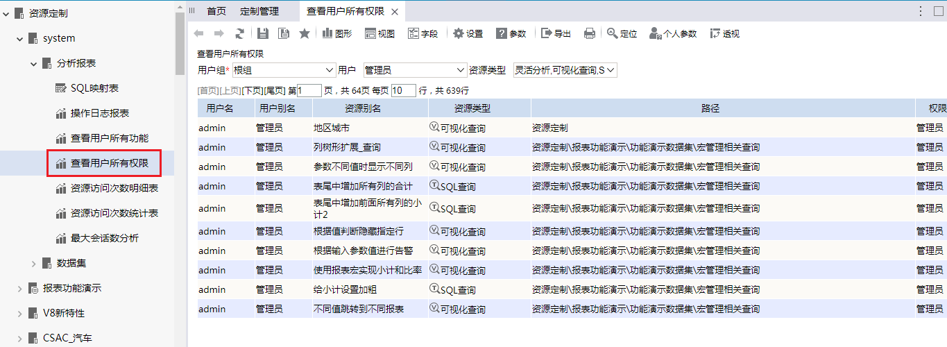
Task: Open the 参数 parameters tool
Action: pyautogui.click(x=511, y=33)
